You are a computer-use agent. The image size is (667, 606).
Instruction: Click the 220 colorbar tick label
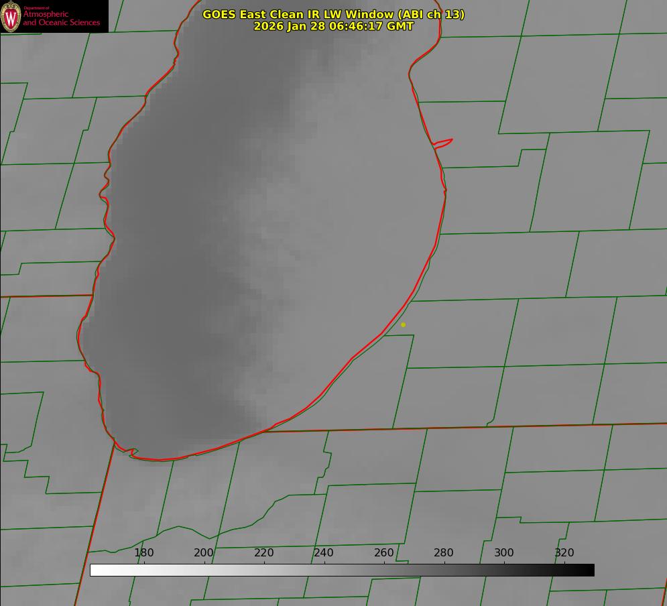[264, 553]
